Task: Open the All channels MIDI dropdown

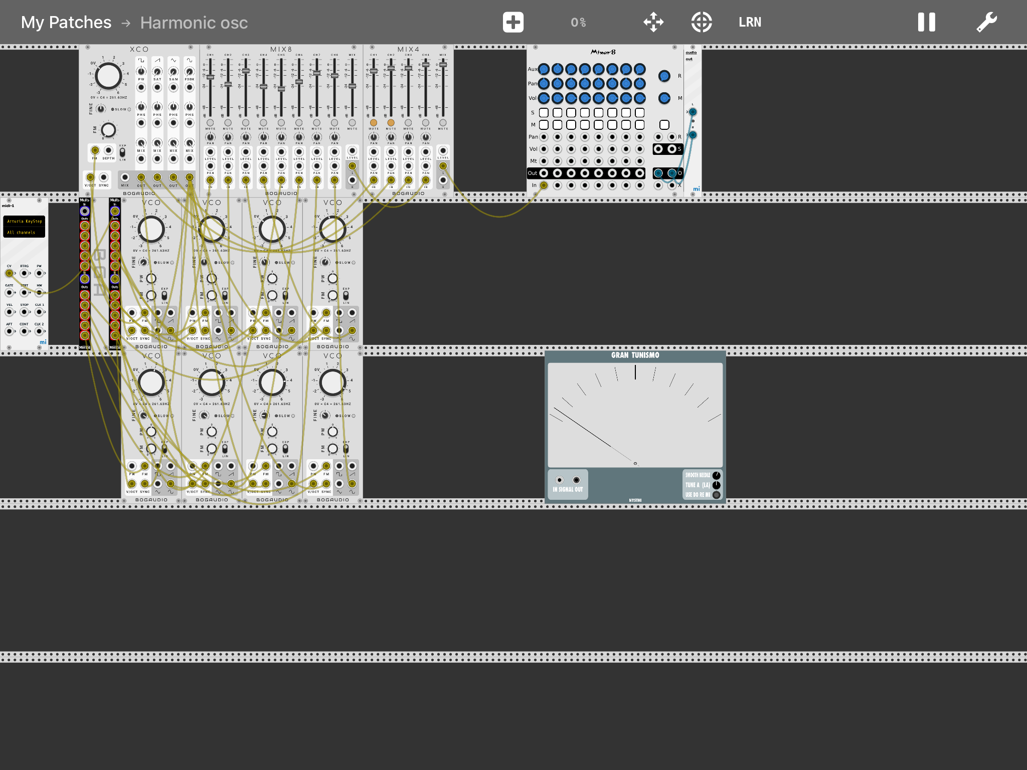Action: pyautogui.click(x=24, y=232)
